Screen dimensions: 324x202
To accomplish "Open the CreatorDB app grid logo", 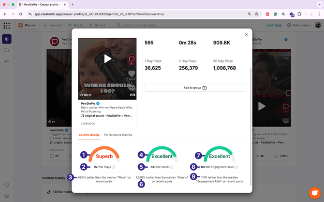I will tap(7, 26).
